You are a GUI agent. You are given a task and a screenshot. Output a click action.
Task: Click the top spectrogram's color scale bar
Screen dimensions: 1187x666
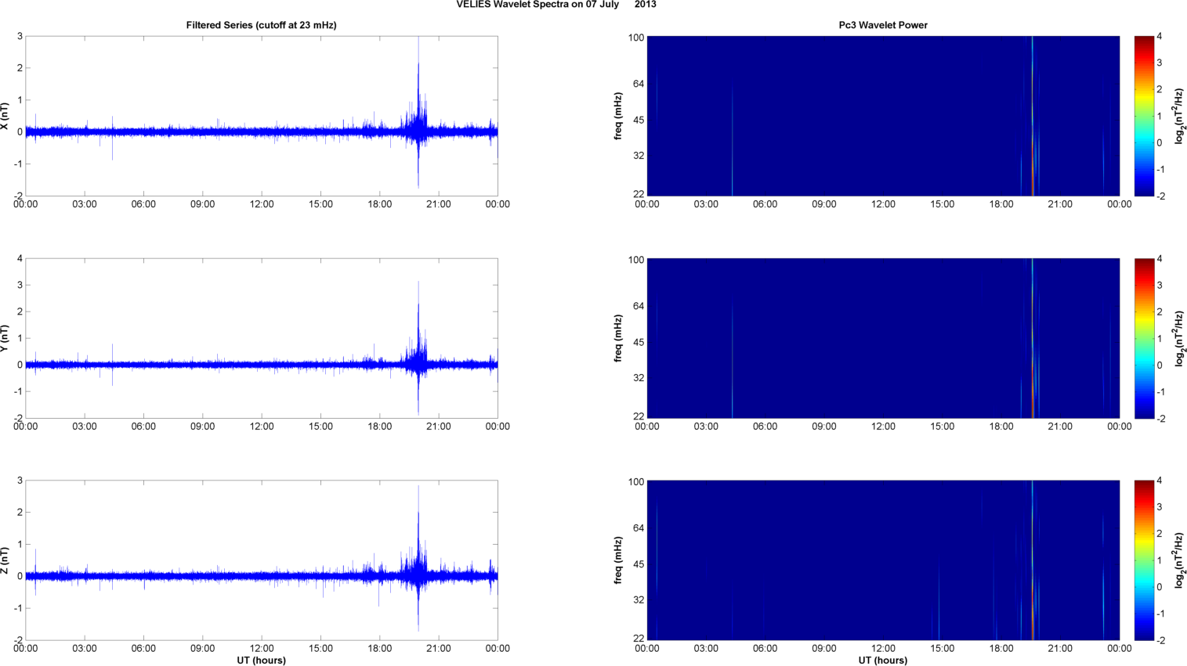click(1144, 116)
